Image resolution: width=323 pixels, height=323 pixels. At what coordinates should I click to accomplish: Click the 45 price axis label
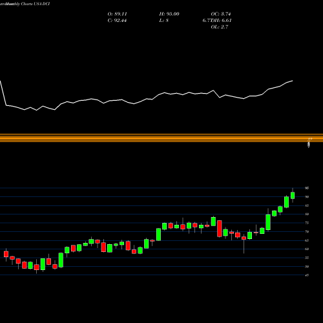pyautogui.click(x=307, y=275)
